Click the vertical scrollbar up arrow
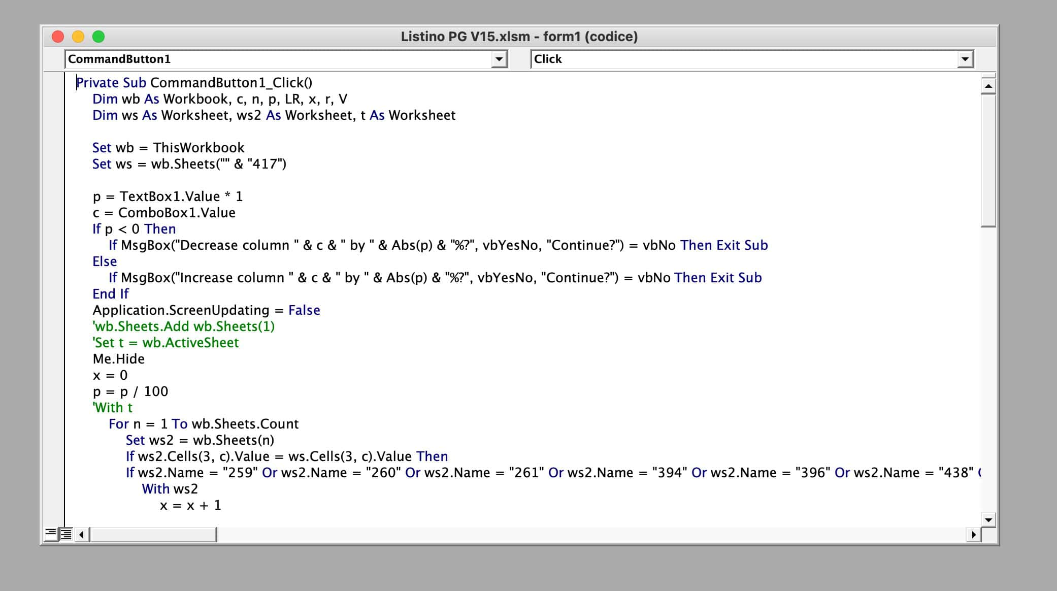This screenshot has height=591, width=1057. pyautogui.click(x=988, y=86)
